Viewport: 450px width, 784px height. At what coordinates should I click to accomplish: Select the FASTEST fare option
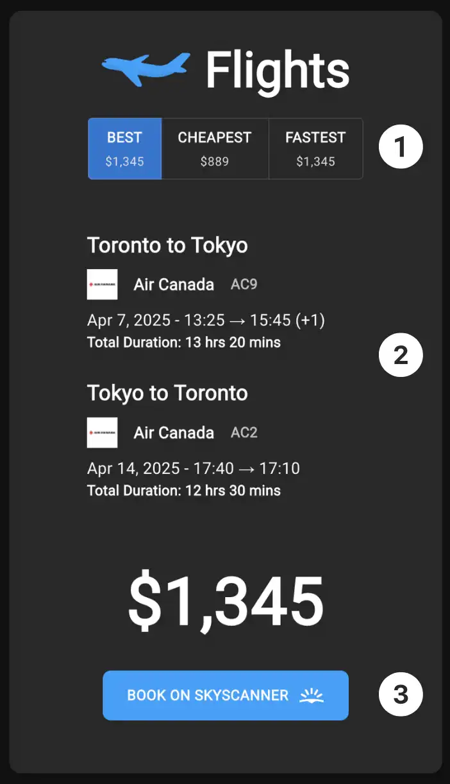click(x=315, y=148)
